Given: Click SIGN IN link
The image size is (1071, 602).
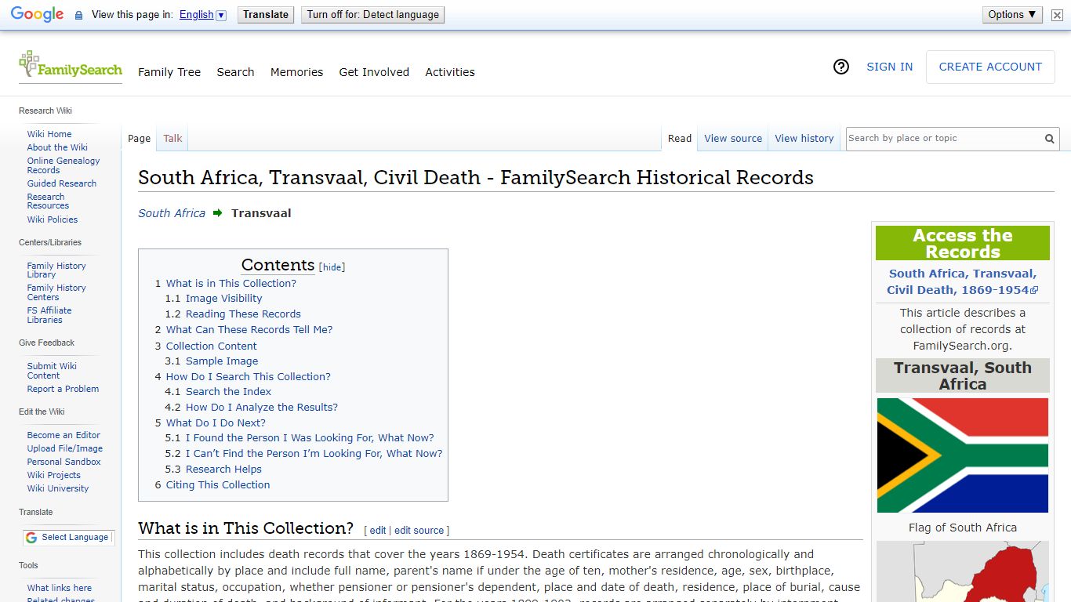Looking at the screenshot, I should (x=889, y=67).
